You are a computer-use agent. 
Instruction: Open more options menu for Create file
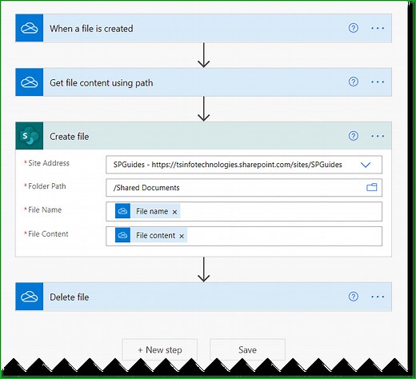point(378,136)
